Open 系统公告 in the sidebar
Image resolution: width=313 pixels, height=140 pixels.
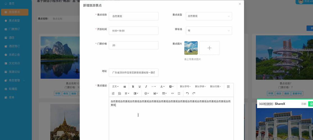pyautogui.click(x=14, y=55)
